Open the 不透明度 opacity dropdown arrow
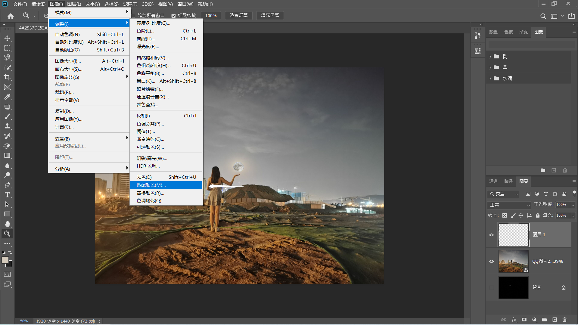The image size is (578, 325). [573, 205]
